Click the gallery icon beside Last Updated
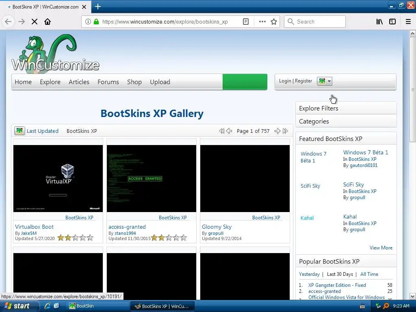The image size is (416, 312). 19,131
